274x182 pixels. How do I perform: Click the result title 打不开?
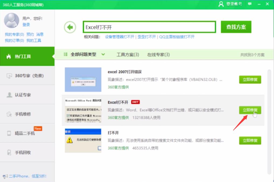click(113, 133)
